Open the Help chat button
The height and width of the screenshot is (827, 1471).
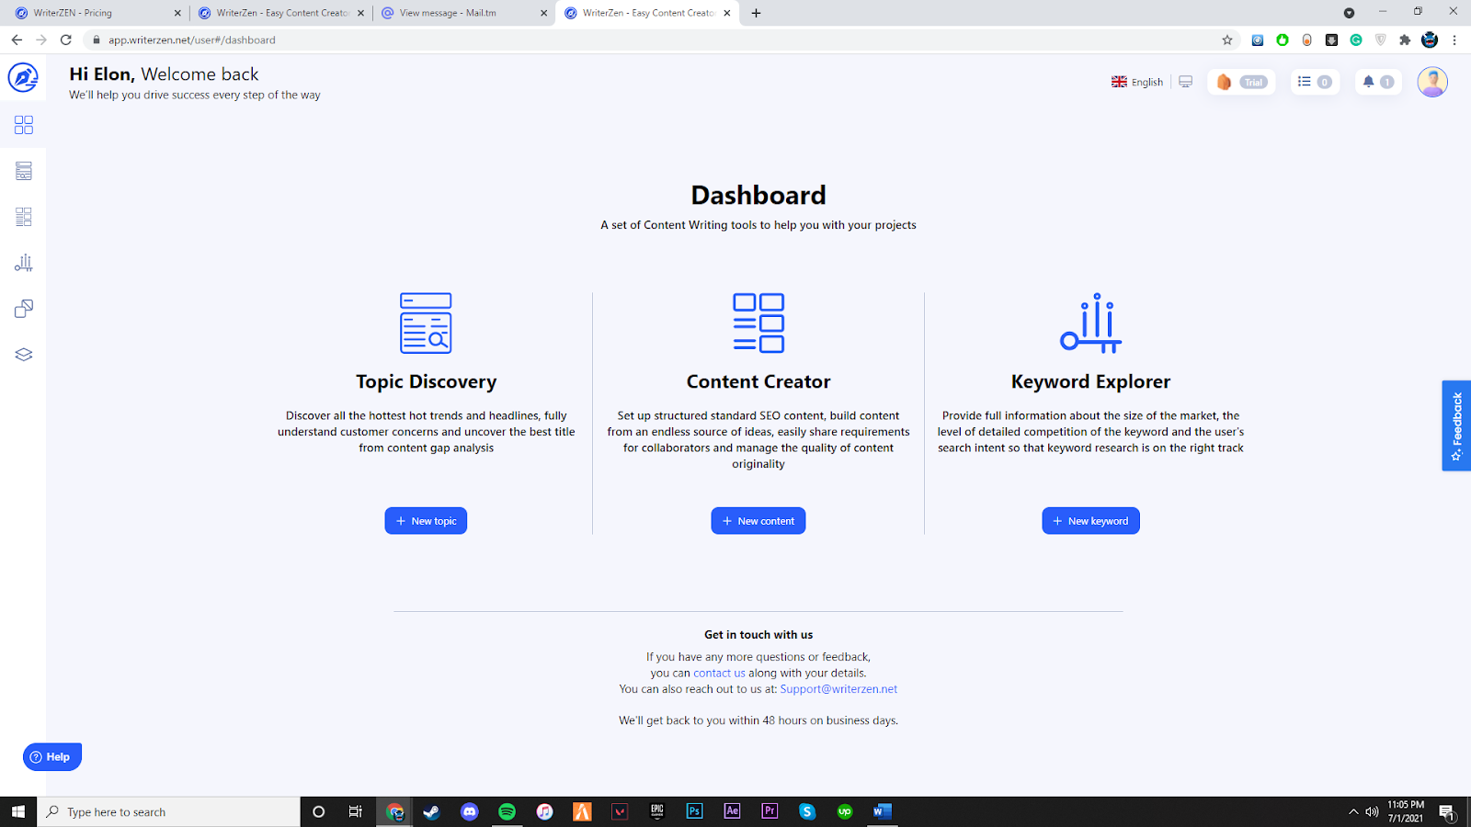pos(52,757)
